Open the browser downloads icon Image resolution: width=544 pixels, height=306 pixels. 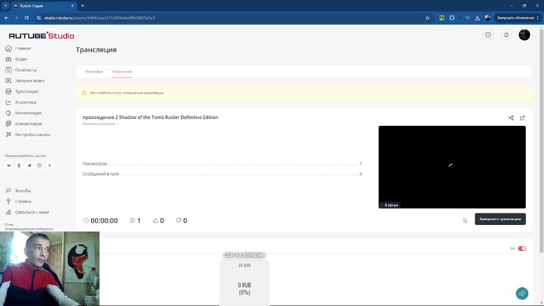[x=477, y=18]
